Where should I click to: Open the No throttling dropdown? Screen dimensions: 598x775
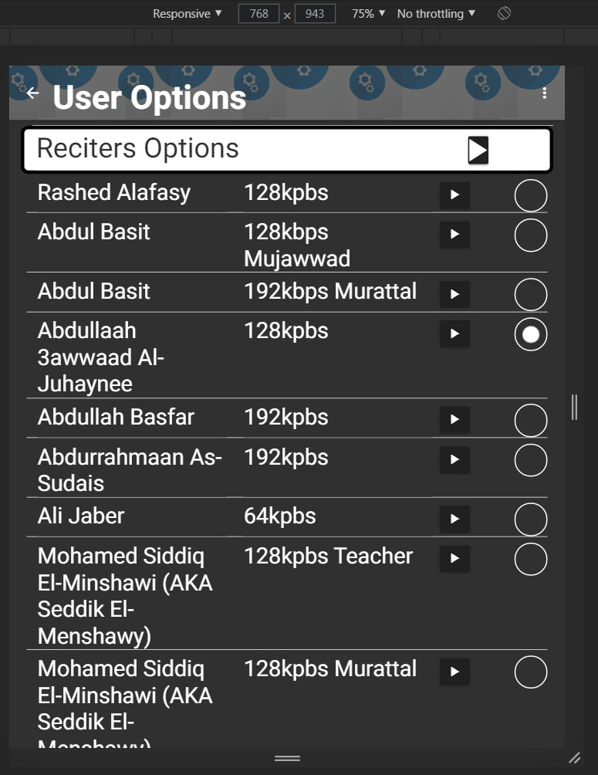(x=436, y=14)
